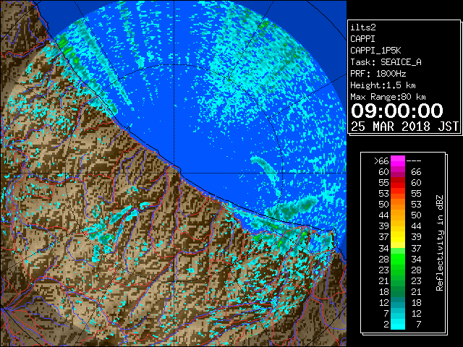Pick the magenta >66 dBZ color swatch

click(398, 161)
